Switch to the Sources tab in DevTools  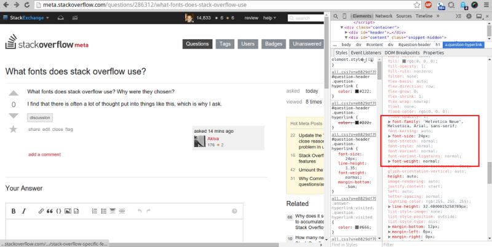pos(404,16)
